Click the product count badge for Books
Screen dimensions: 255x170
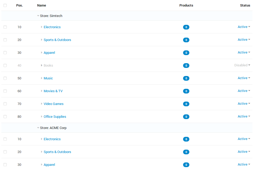tap(186, 66)
